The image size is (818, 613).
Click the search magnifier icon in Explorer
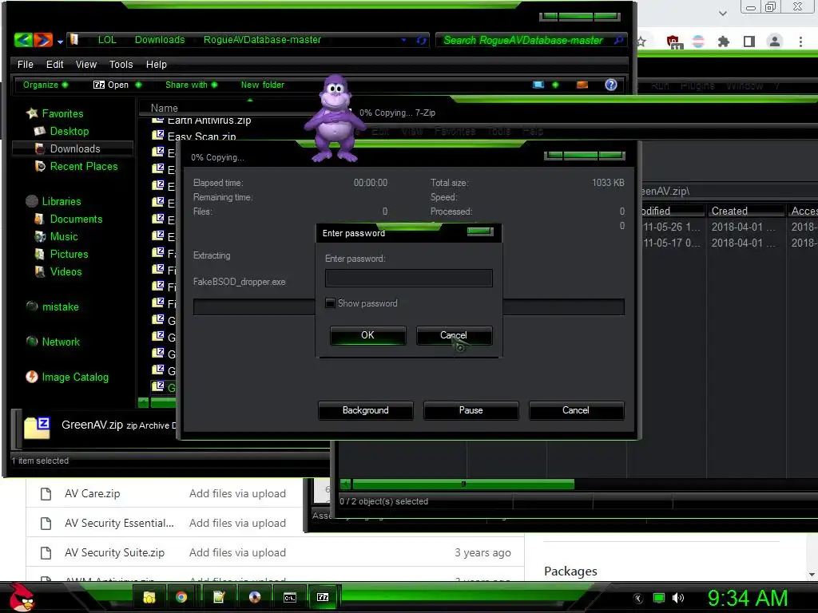click(619, 40)
